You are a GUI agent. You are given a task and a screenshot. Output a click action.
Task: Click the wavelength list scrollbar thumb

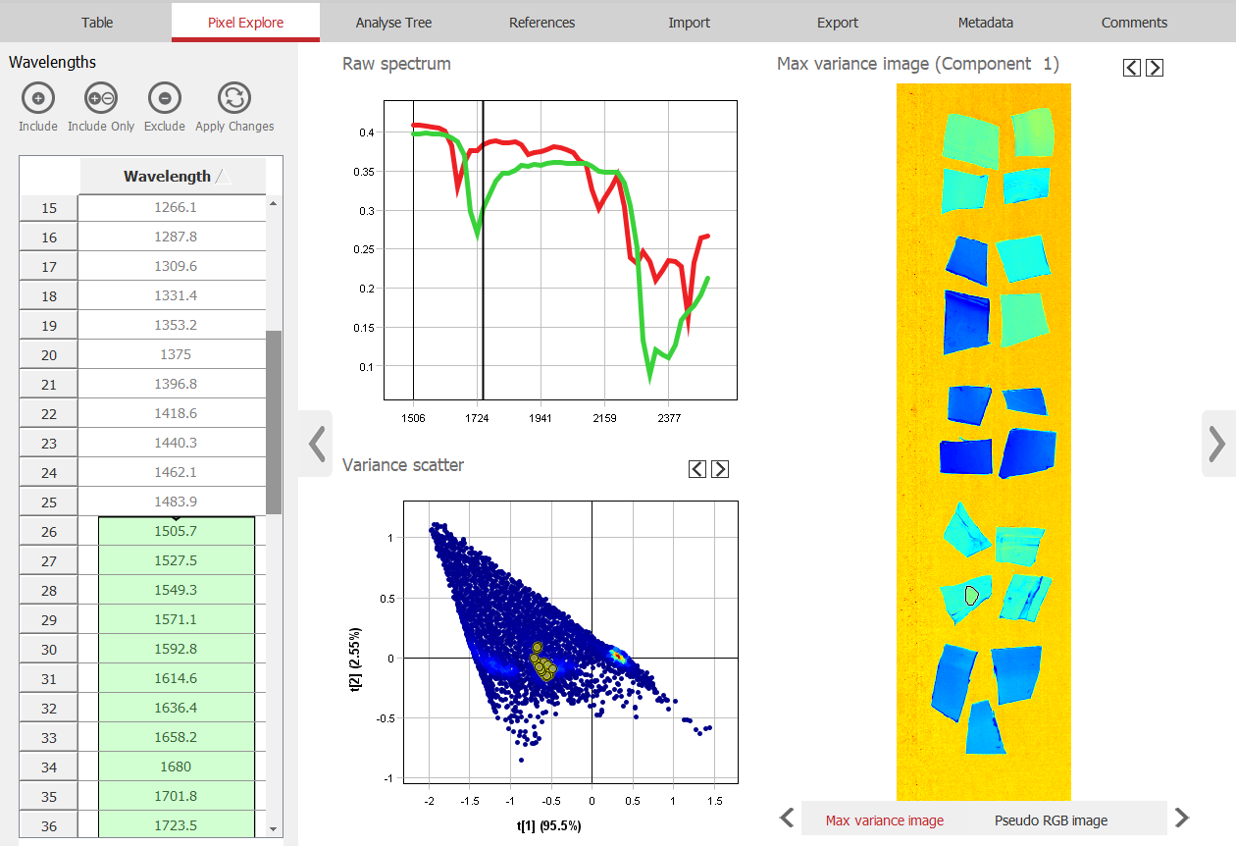tap(274, 422)
